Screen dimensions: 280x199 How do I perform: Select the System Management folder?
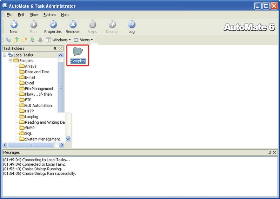click(42, 139)
